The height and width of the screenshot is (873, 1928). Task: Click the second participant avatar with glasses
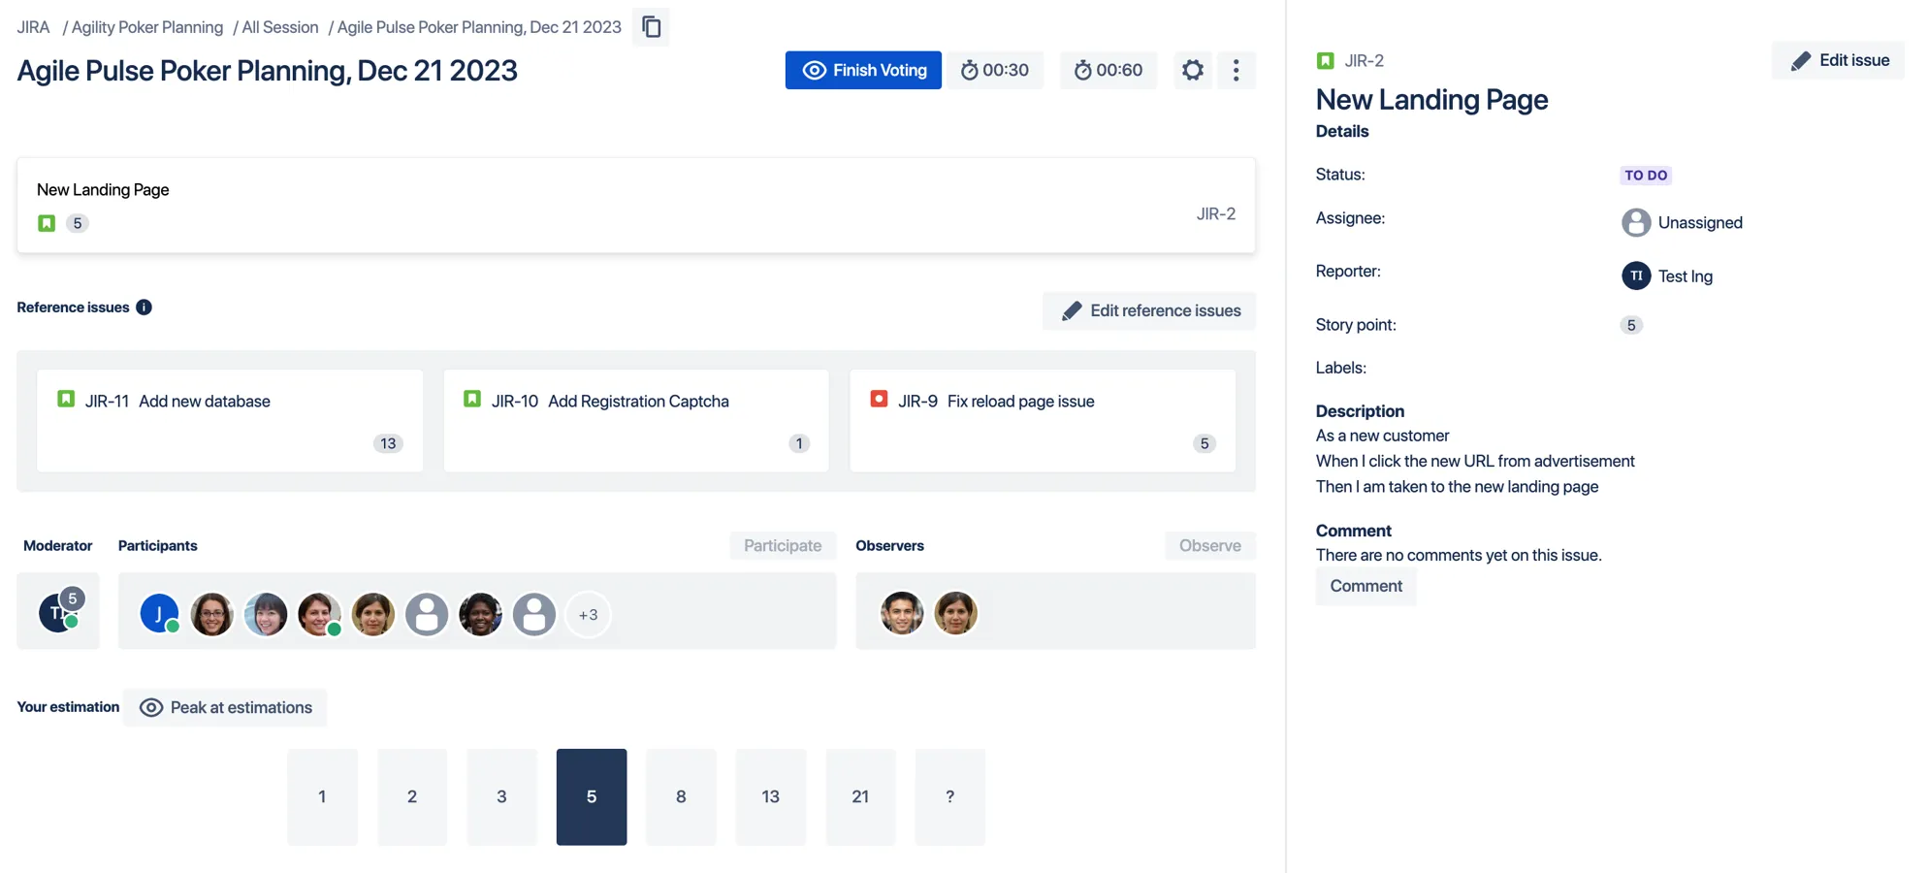[211, 614]
